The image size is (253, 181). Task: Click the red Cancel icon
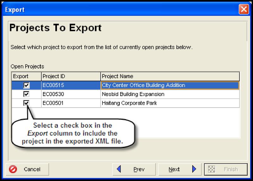click(x=13, y=169)
